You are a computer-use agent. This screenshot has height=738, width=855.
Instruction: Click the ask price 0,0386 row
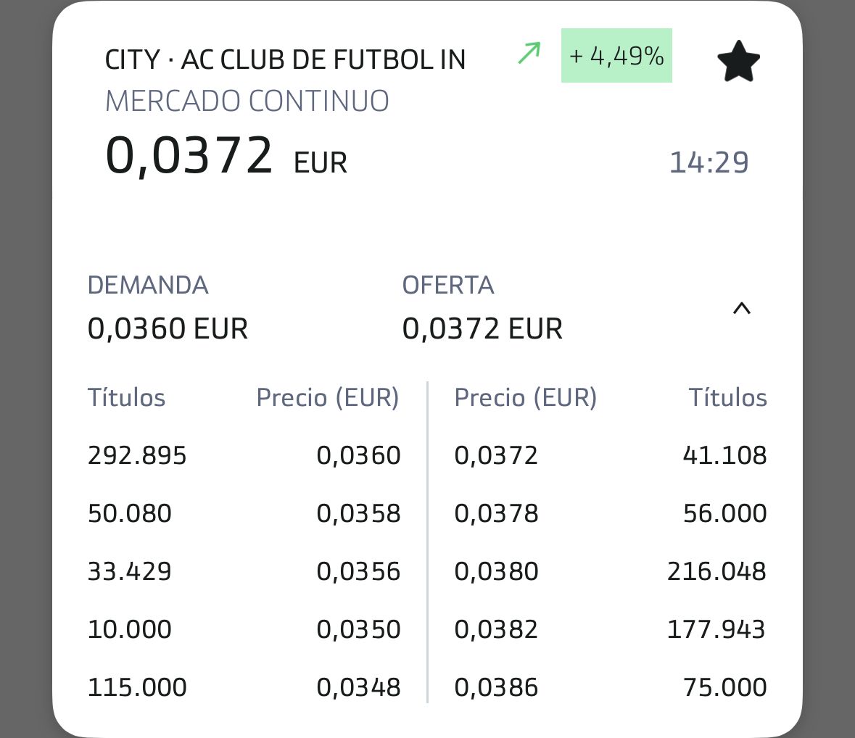pyautogui.click(x=496, y=687)
